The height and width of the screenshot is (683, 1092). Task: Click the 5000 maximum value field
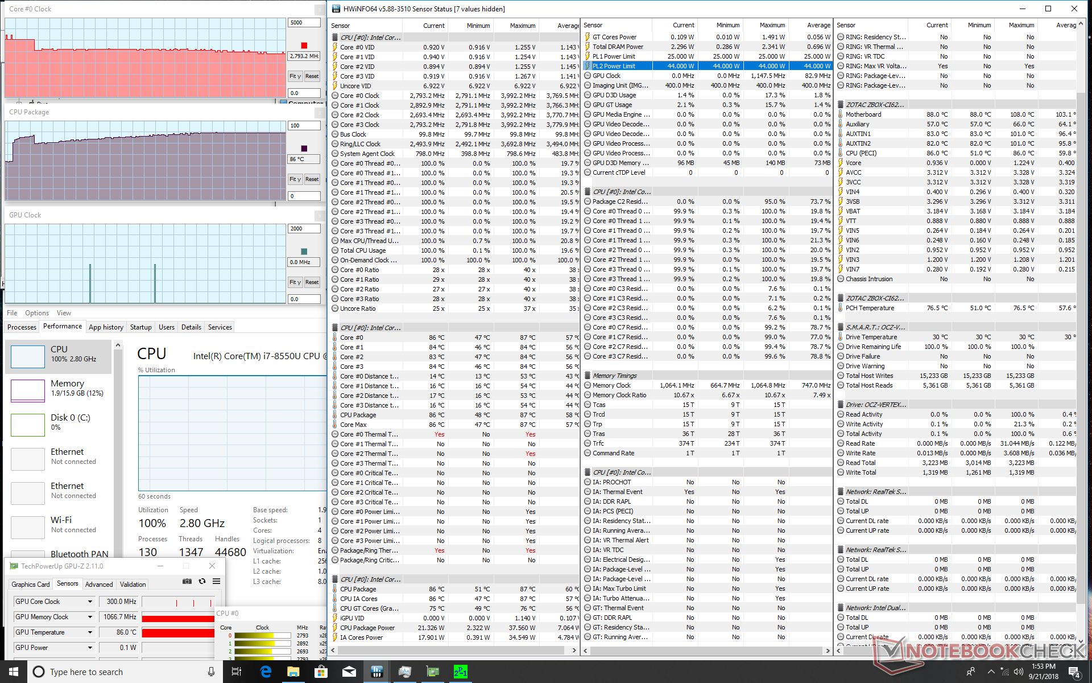pyautogui.click(x=304, y=23)
